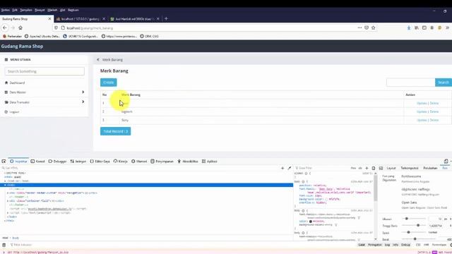The image size is (452, 254).
Task: Expand the nav navbar node
Action: pyautogui.click(x=8, y=193)
